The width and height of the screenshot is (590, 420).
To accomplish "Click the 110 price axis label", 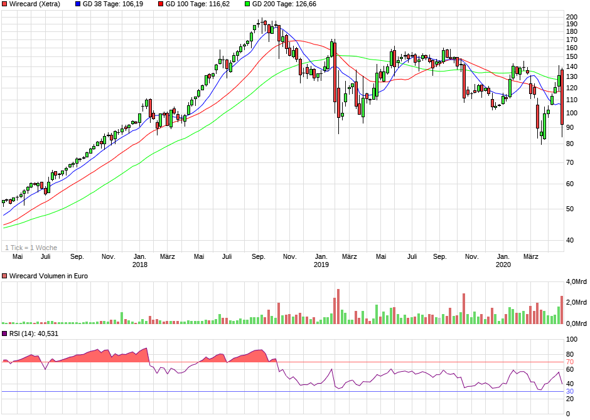I will coord(572,100).
